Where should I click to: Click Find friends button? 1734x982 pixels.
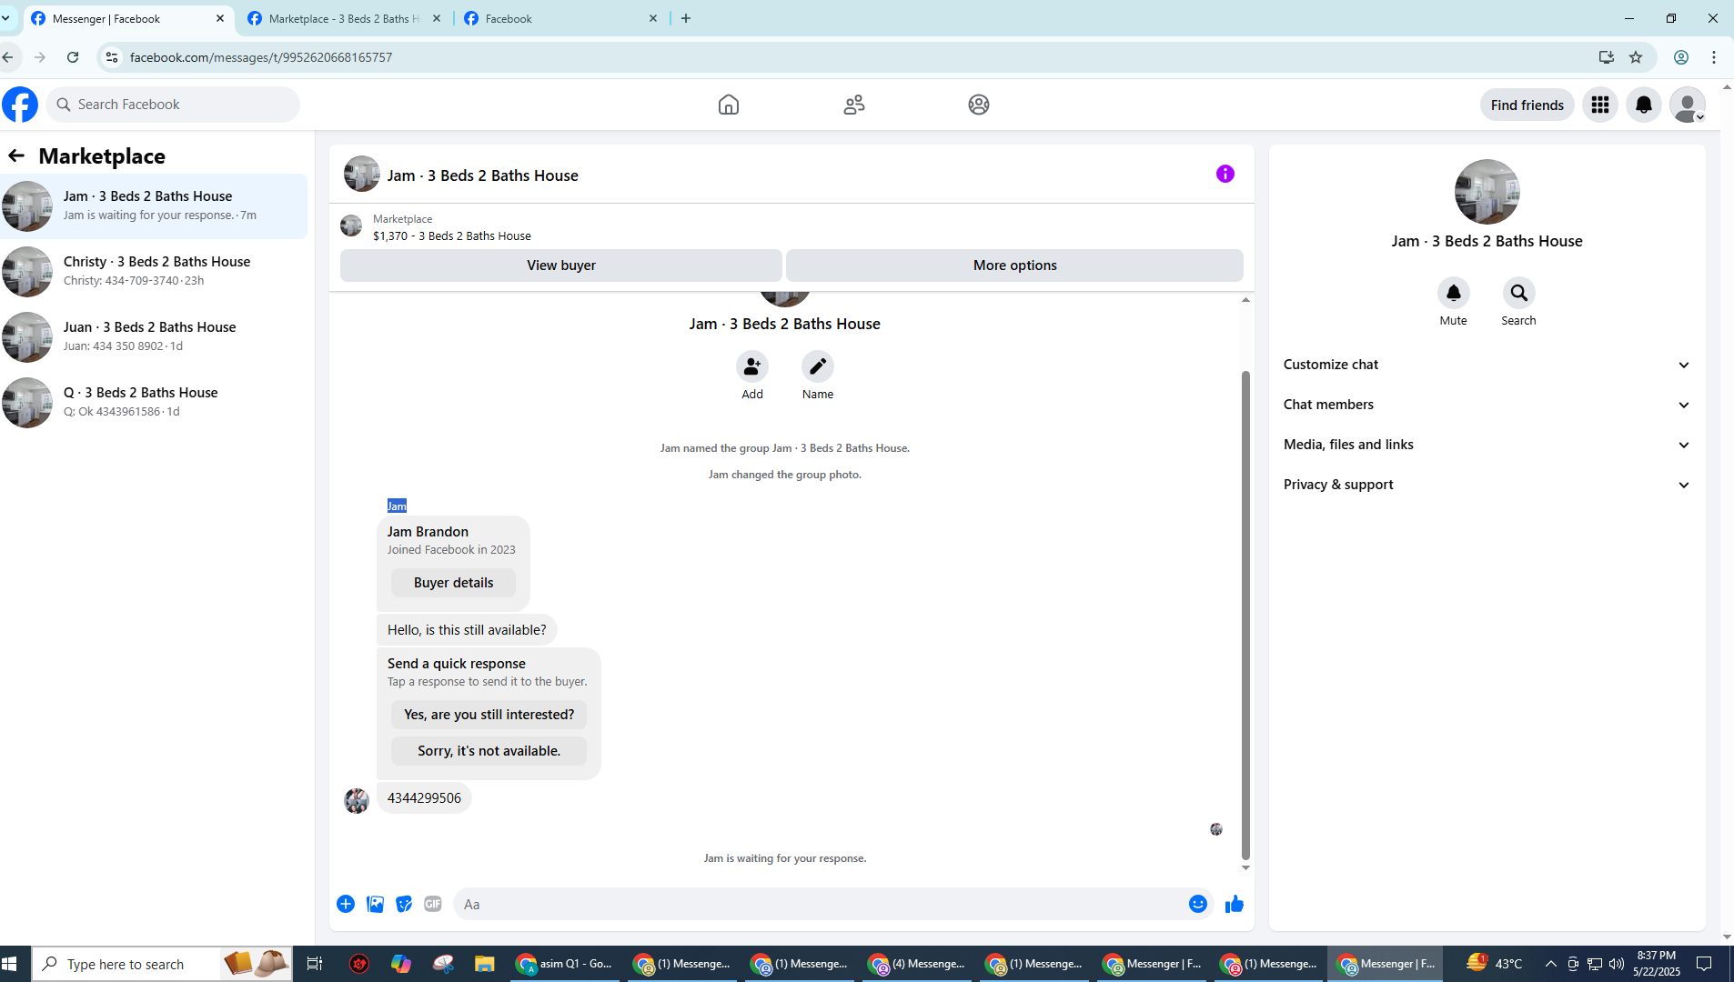(1527, 105)
